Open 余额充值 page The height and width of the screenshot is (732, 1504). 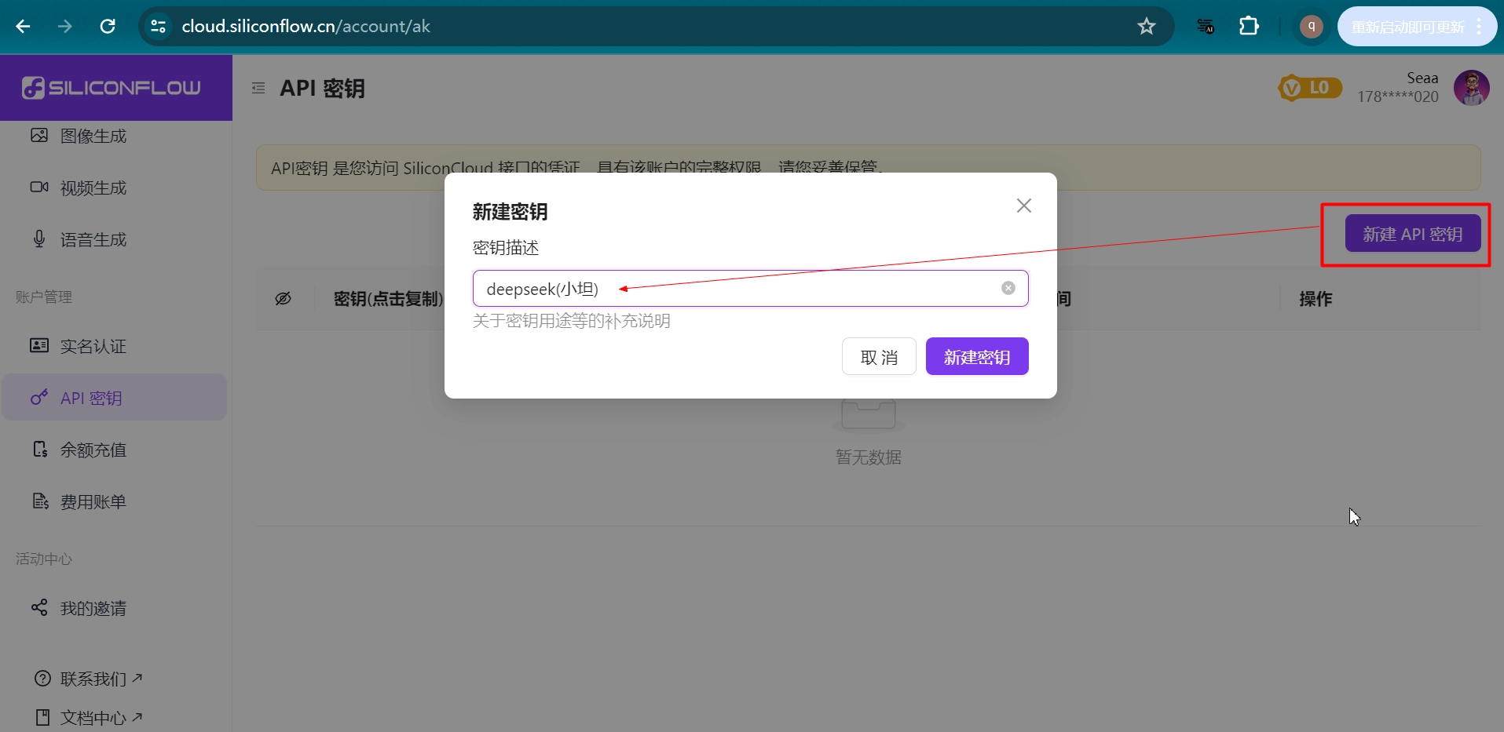[x=115, y=450]
